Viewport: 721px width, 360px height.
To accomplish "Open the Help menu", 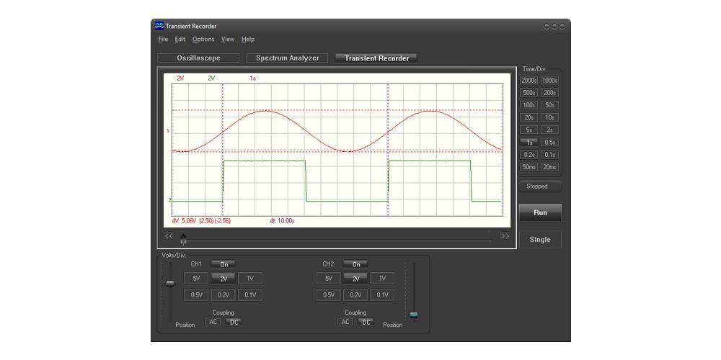I will pyautogui.click(x=248, y=40).
